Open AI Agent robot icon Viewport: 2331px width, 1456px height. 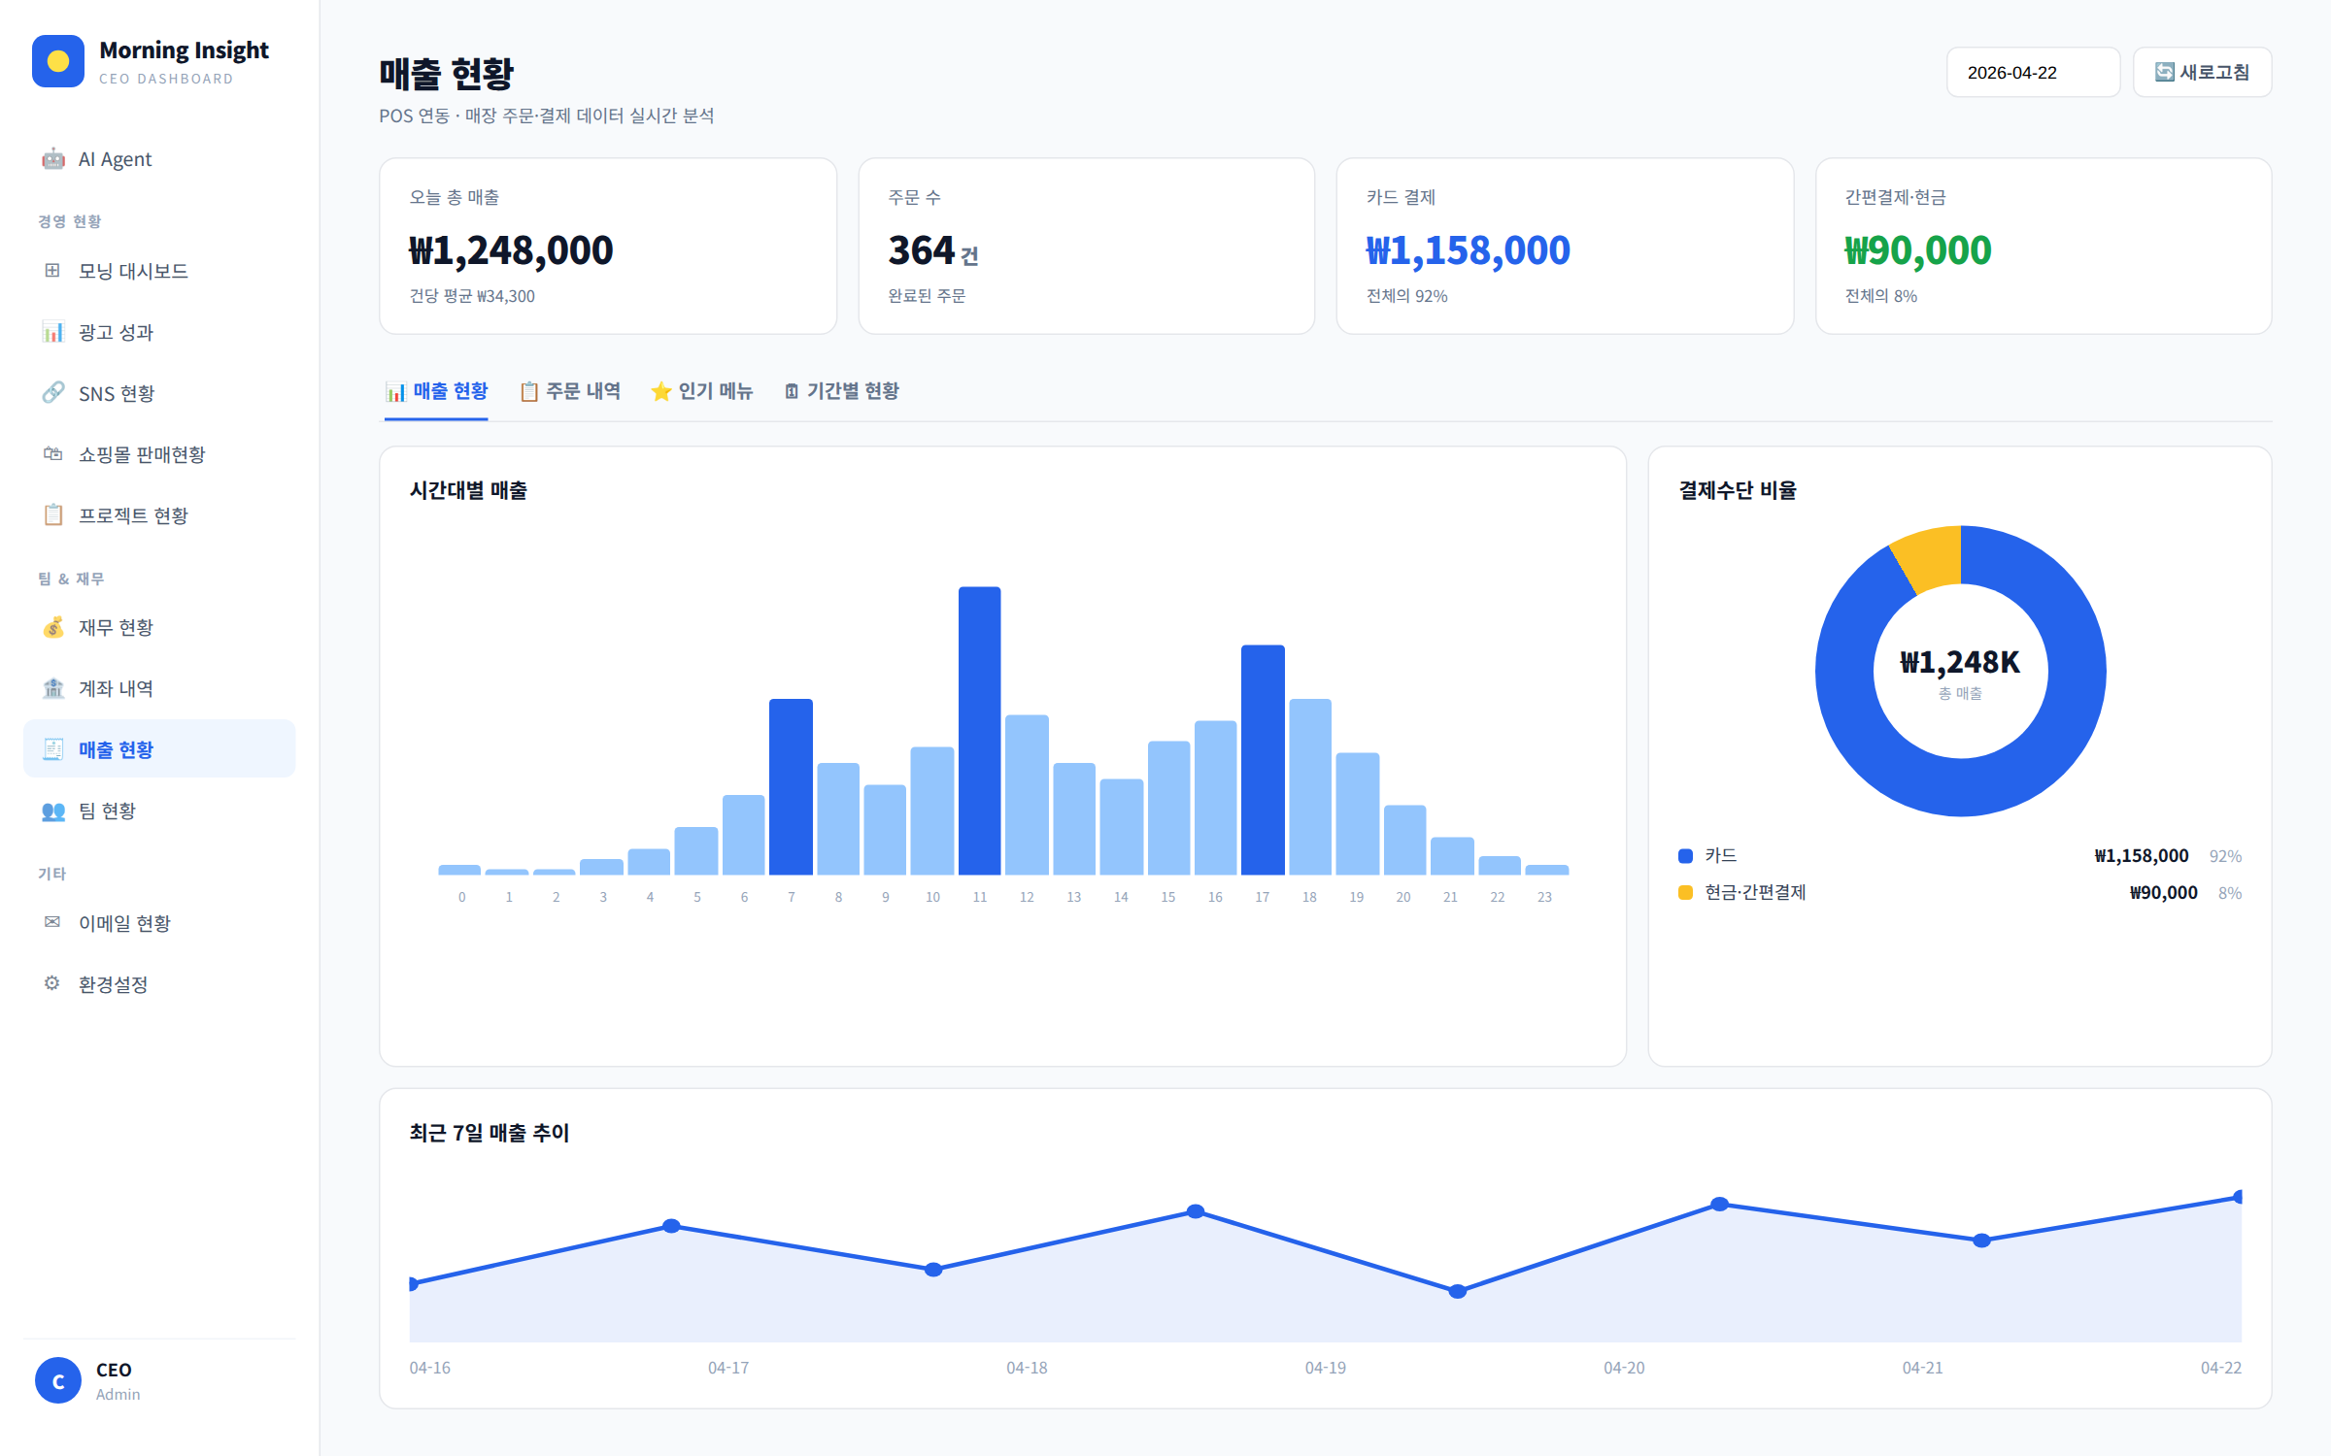click(53, 159)
